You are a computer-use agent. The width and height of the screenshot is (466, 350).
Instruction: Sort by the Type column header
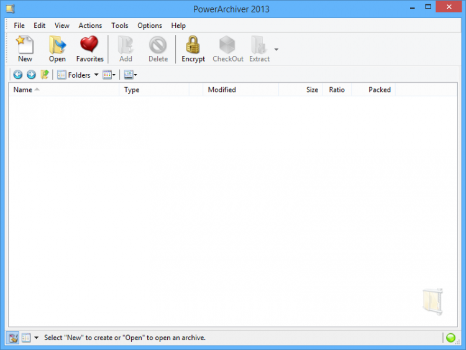coord(154,90)
